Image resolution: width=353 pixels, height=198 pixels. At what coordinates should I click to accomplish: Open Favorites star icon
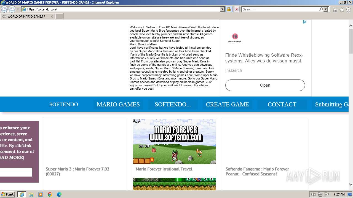pos(342,10)
